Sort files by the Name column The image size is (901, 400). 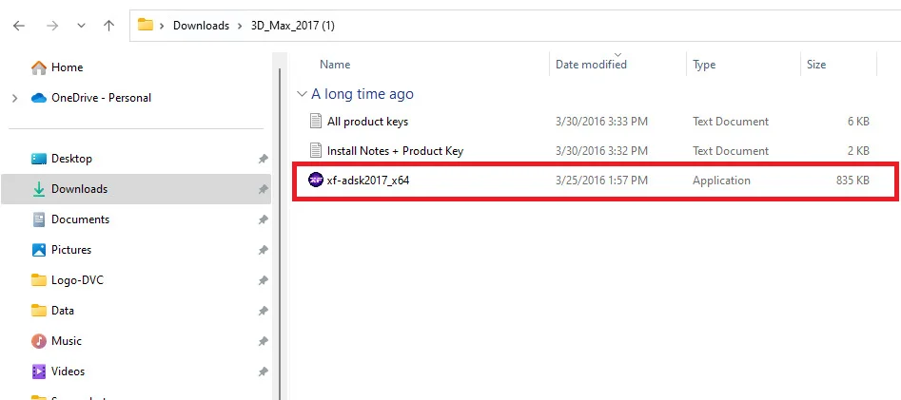tap(335, 65)
